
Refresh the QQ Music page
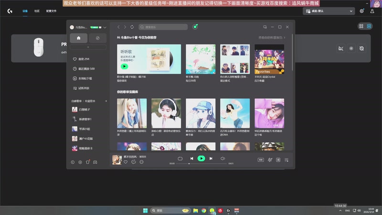click(x=132, y=27)
